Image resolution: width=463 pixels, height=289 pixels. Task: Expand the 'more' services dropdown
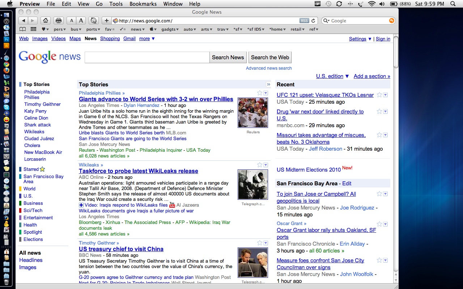[147, 39]
